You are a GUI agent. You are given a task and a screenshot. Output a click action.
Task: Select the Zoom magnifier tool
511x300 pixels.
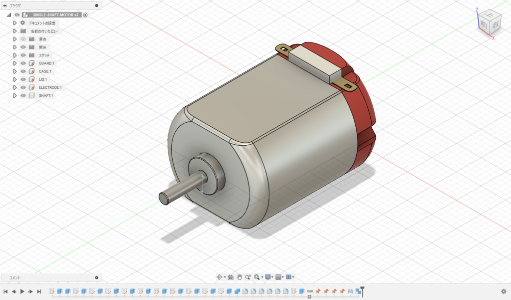pos(248,277)
